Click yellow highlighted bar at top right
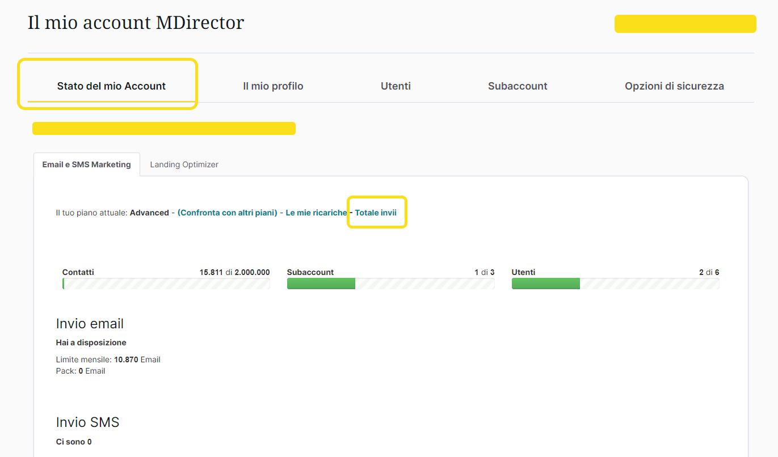Viewport: 778px width, 457px height. 685,24
